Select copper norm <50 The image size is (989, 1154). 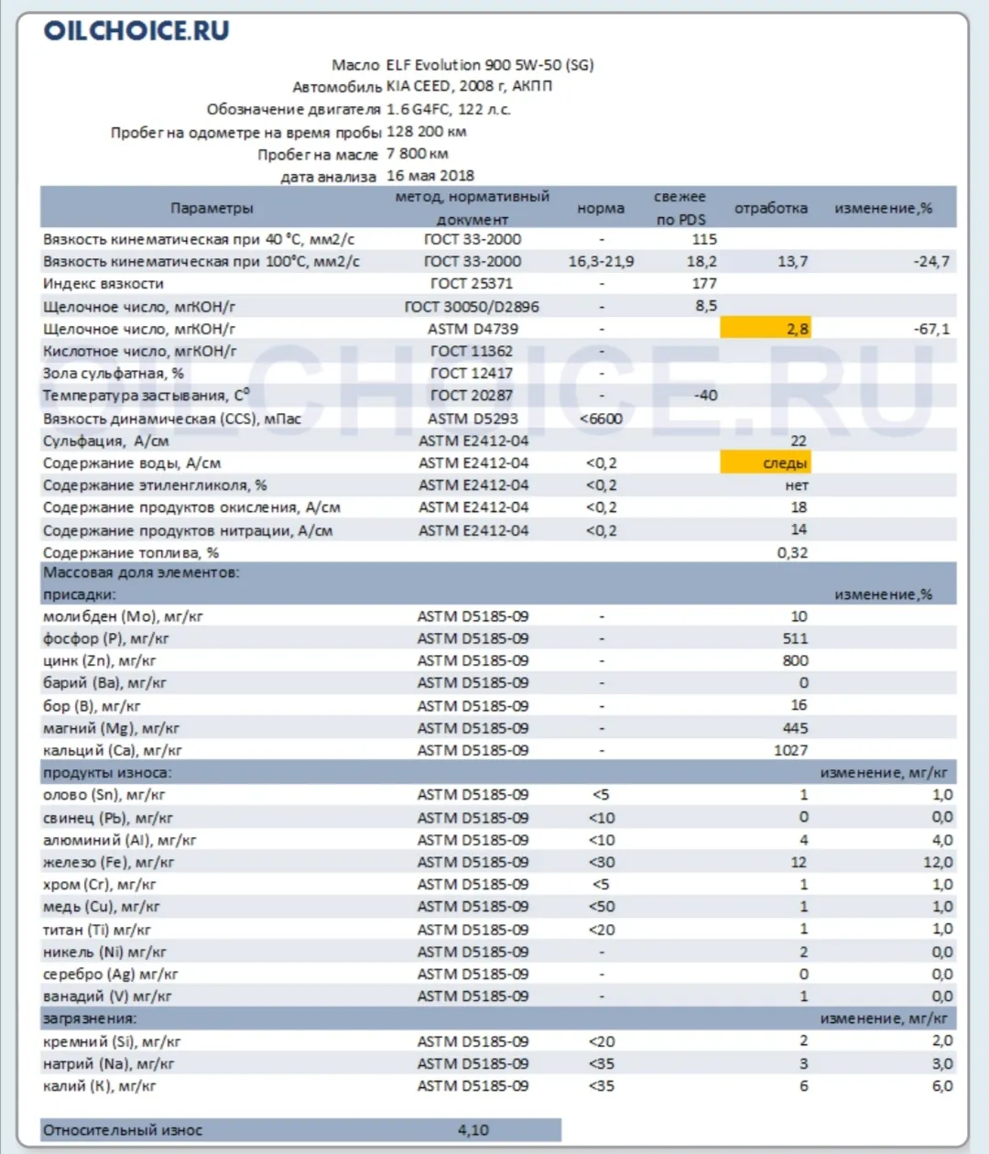601,907
